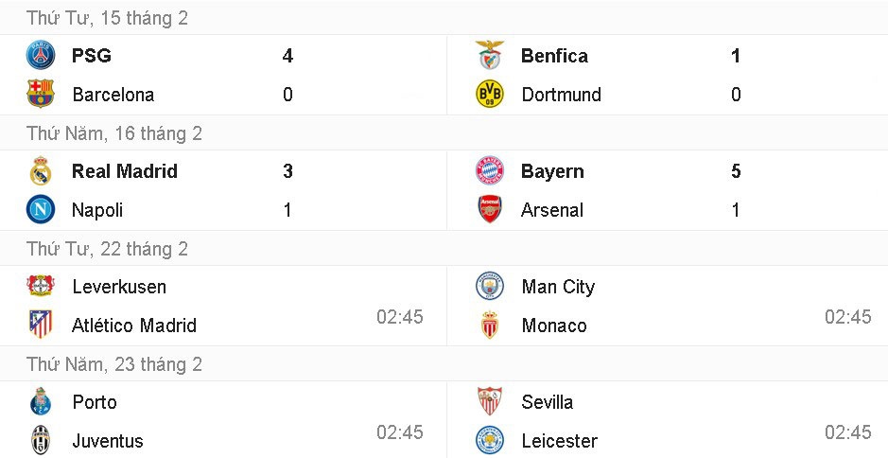
Task: Click the Juventus crest
Action: pyautogui.click(x=41, y=440)
